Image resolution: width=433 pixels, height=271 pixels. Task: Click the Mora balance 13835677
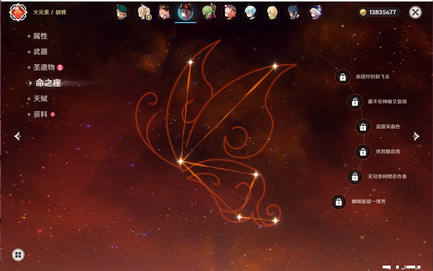[379, 12]
